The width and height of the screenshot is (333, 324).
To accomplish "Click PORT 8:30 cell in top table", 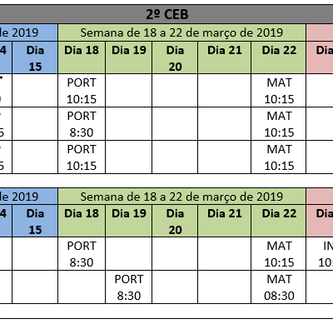I will coord(82,124).
